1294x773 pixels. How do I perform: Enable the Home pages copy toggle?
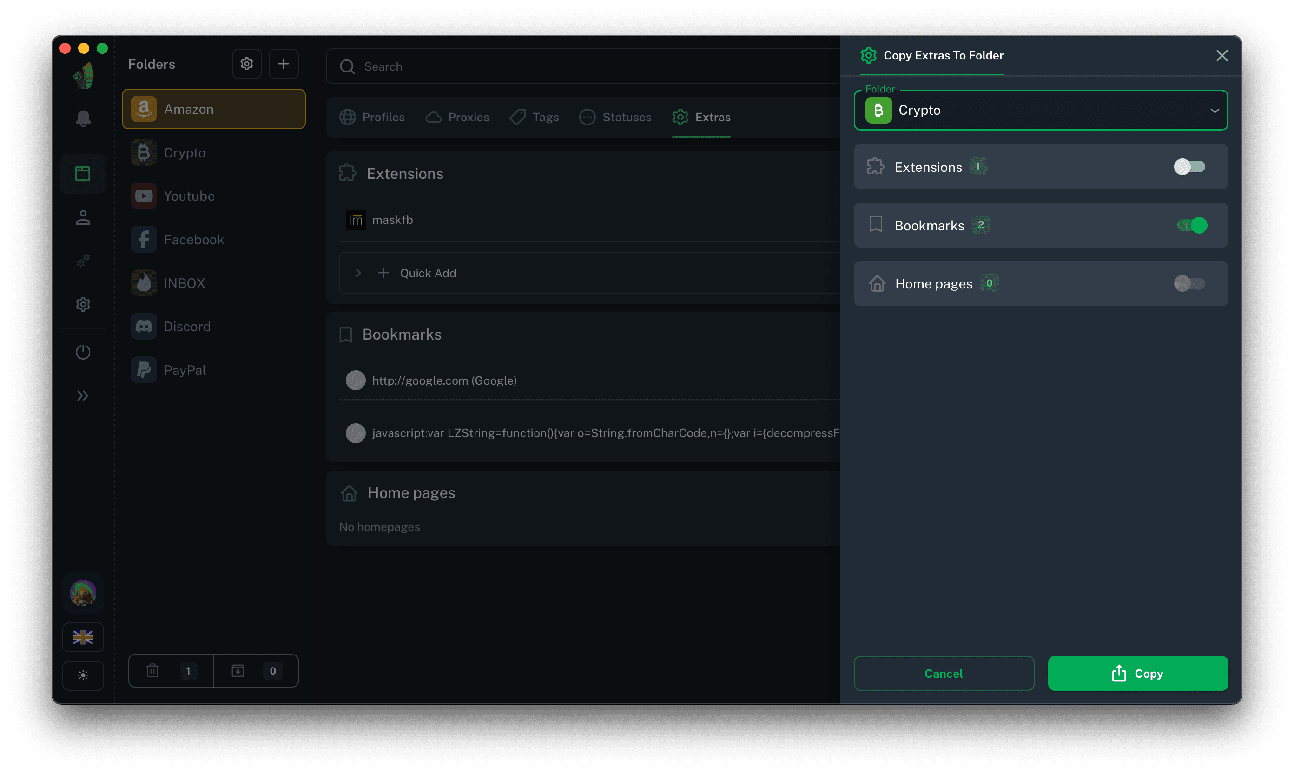(x=1189, y=283)
